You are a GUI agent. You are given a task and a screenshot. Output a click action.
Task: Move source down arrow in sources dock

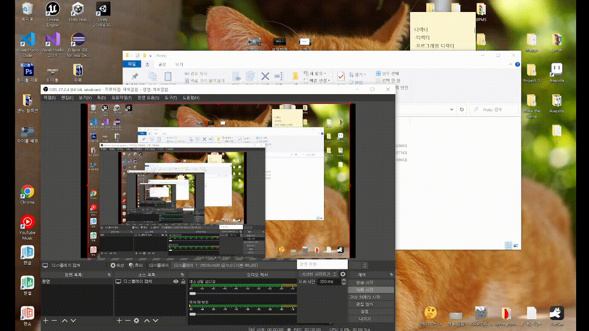tap(156, 320)
